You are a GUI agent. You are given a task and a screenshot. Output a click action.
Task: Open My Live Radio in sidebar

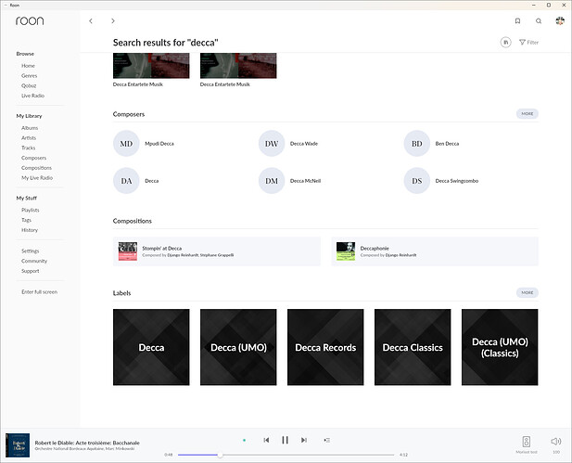[37, 178]
